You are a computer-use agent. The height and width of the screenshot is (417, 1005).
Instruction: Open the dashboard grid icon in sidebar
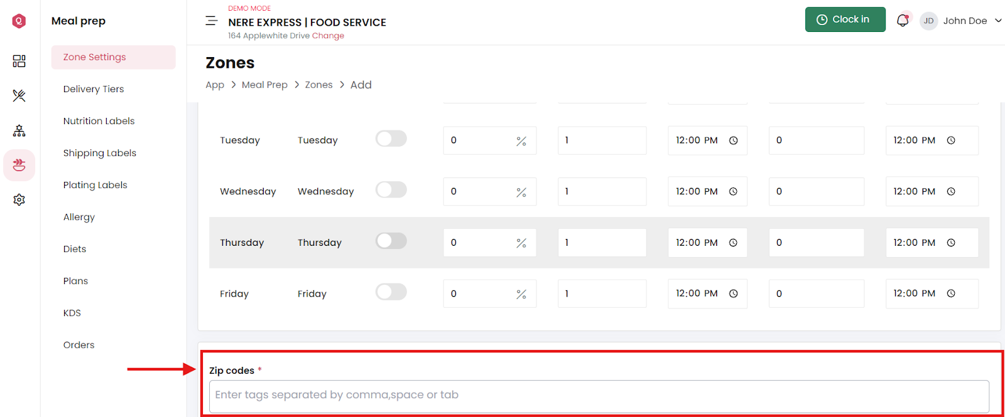(19, 61)
